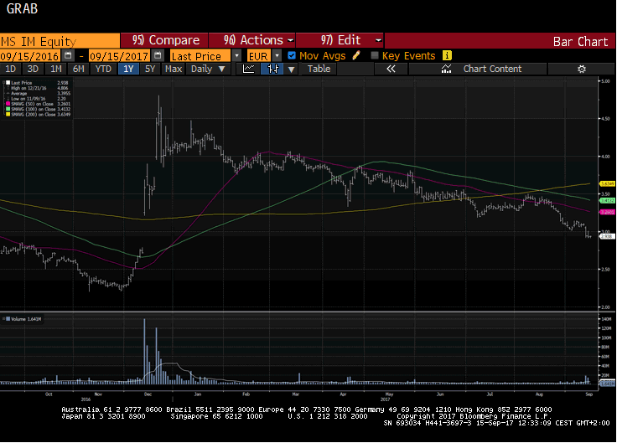617x443 pixels.
Task: Select the 1Y time range
Action: pyautogui.click(x=128, y=69)
